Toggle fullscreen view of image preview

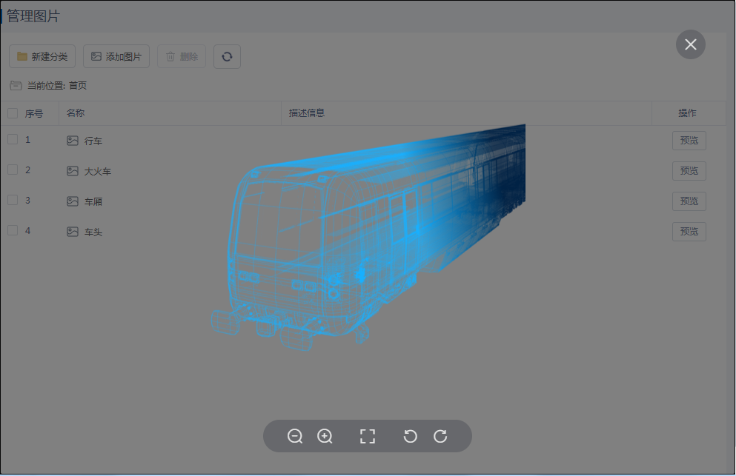[368, 436]
